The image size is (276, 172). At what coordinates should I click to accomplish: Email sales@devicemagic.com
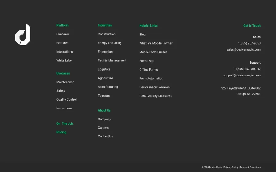243,49
